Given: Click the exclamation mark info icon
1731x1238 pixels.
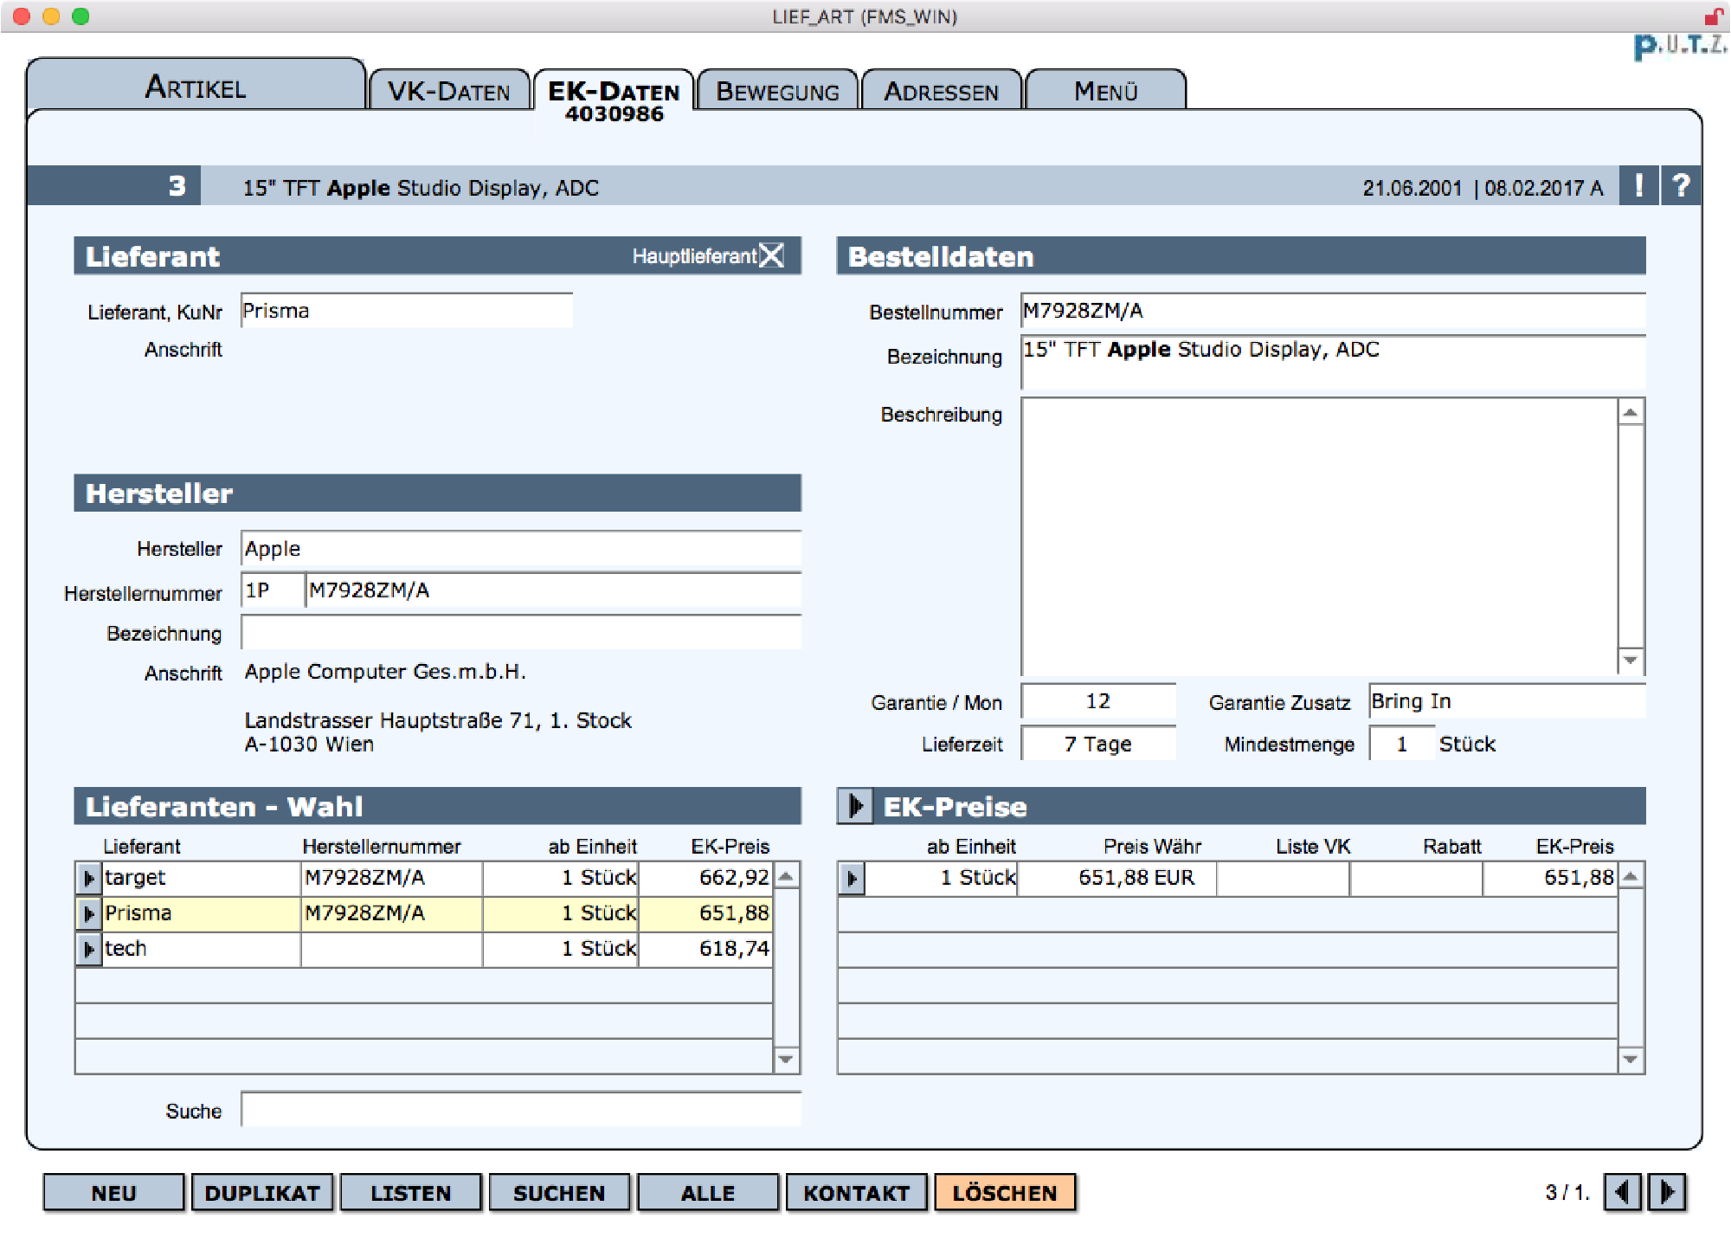Looking at the screenshot, I should click(x=1639, y=186).
